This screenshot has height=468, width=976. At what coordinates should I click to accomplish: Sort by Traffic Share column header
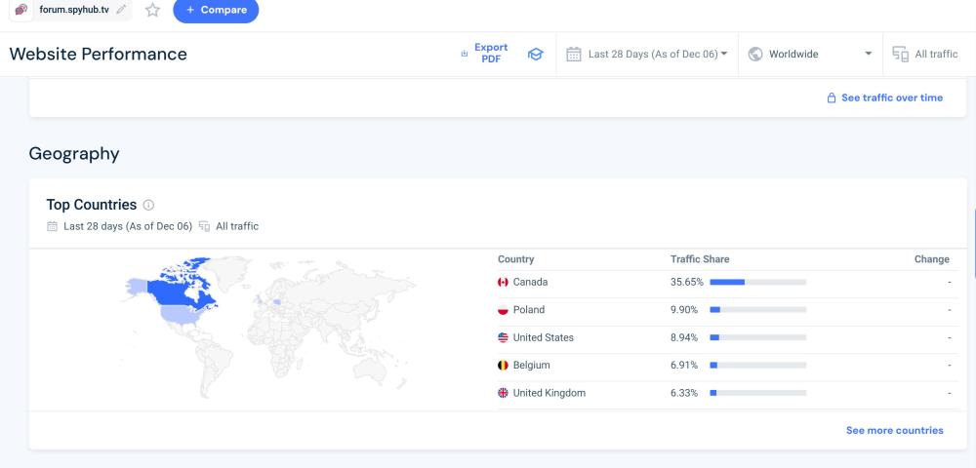(x=700, y=259)
